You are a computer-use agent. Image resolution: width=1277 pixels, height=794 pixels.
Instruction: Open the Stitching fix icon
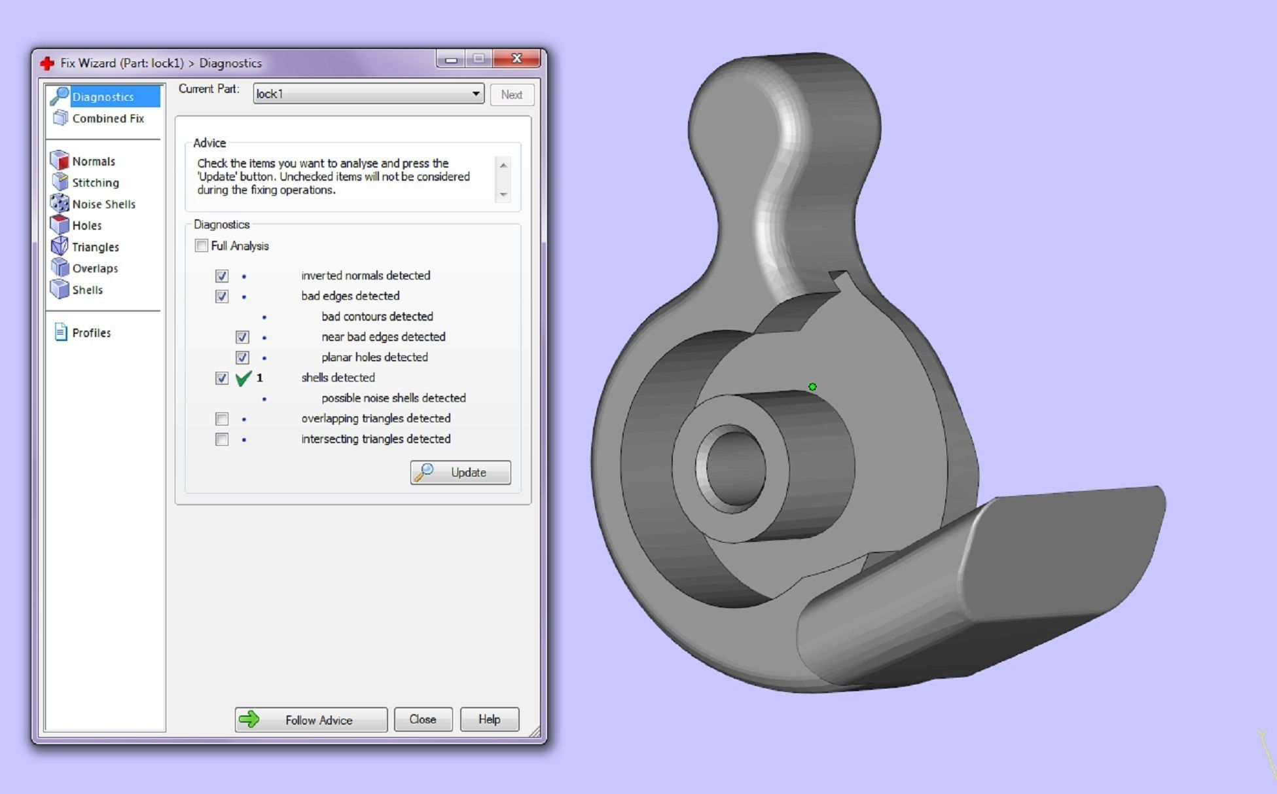[60, 182]
